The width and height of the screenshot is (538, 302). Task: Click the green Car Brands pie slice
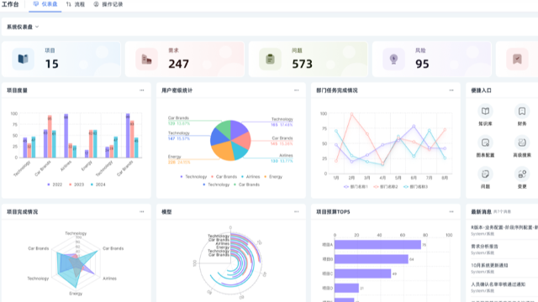pos(223,128)
